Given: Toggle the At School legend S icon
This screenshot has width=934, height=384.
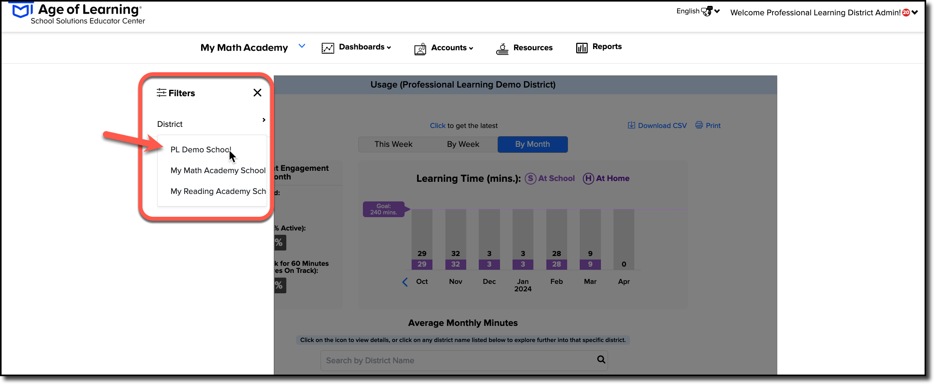Looking at the screenshot, I should (530, 178).
